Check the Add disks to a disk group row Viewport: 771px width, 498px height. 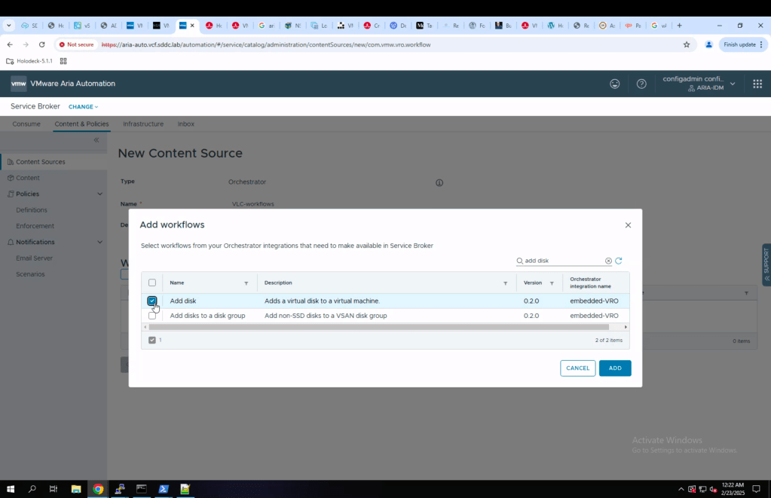[x=152, y=316]
